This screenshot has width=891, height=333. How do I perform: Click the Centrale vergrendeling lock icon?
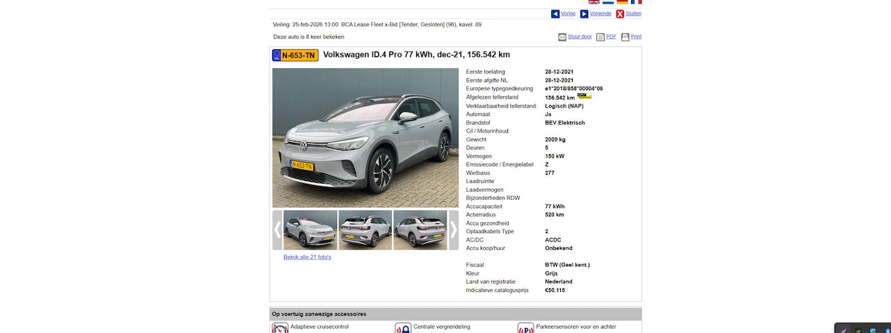tap(403, 329)
